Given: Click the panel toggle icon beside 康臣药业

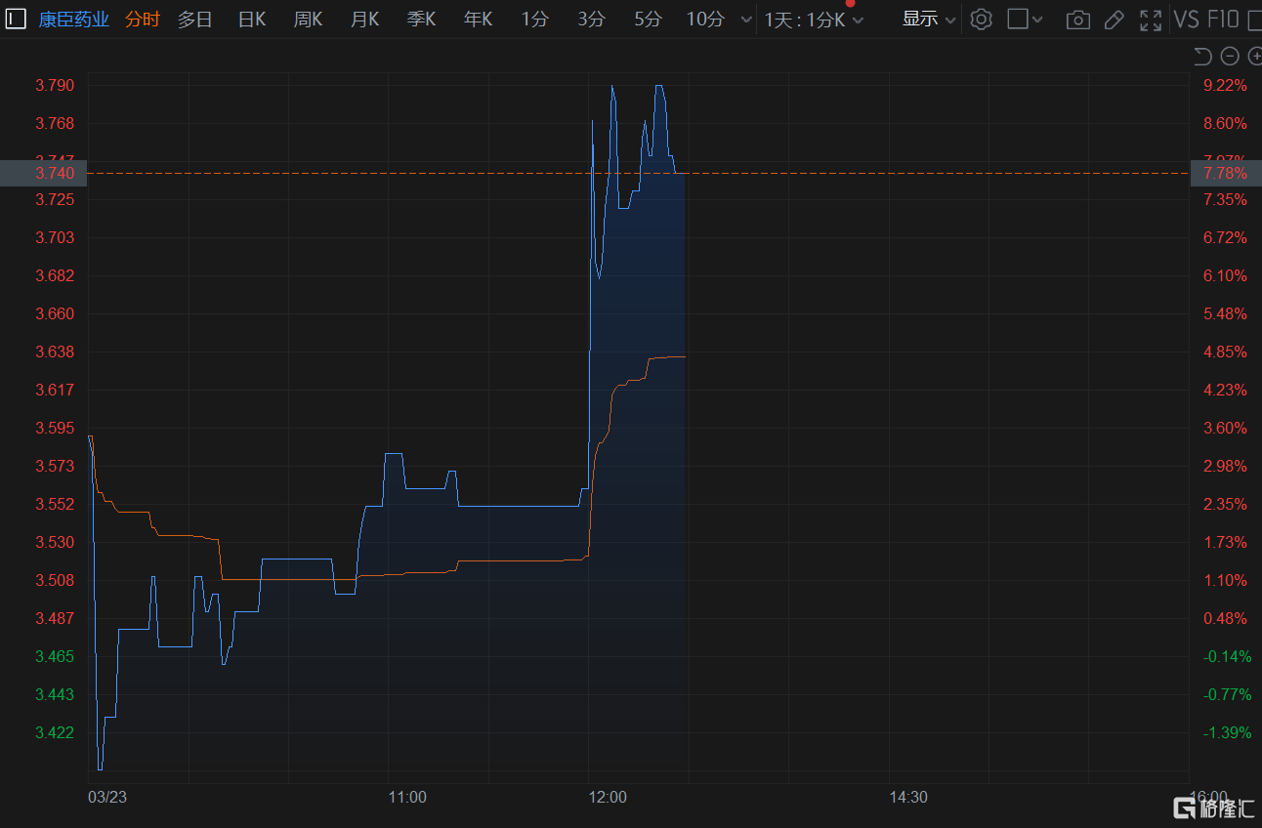Looking at the screenshot, I should click(17, 19).
